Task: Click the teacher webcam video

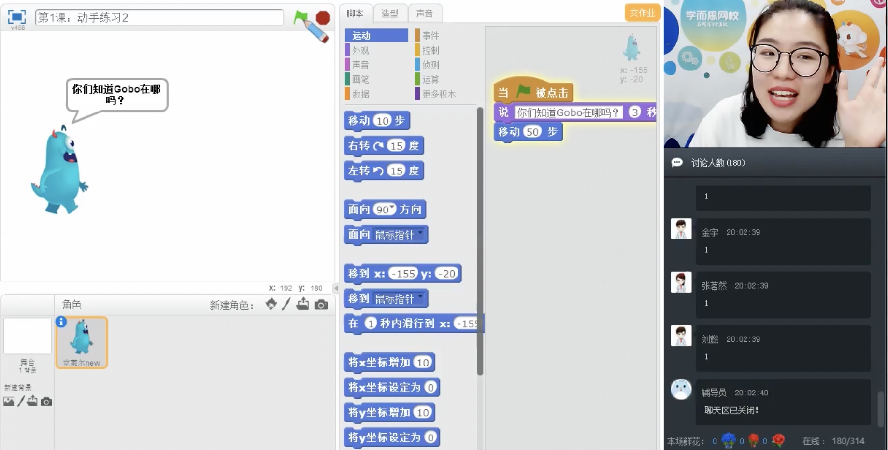Action: (x=775, y=74)
